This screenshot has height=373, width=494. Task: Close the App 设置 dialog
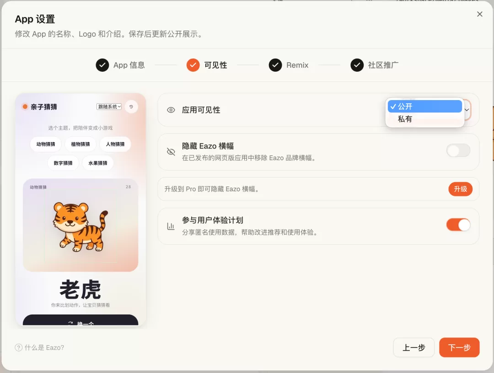click(x=479, y=14)
